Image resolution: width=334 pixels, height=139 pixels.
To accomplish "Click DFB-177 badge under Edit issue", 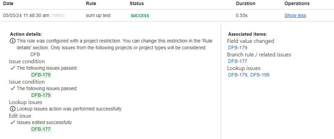I will (x=41, y=129).
